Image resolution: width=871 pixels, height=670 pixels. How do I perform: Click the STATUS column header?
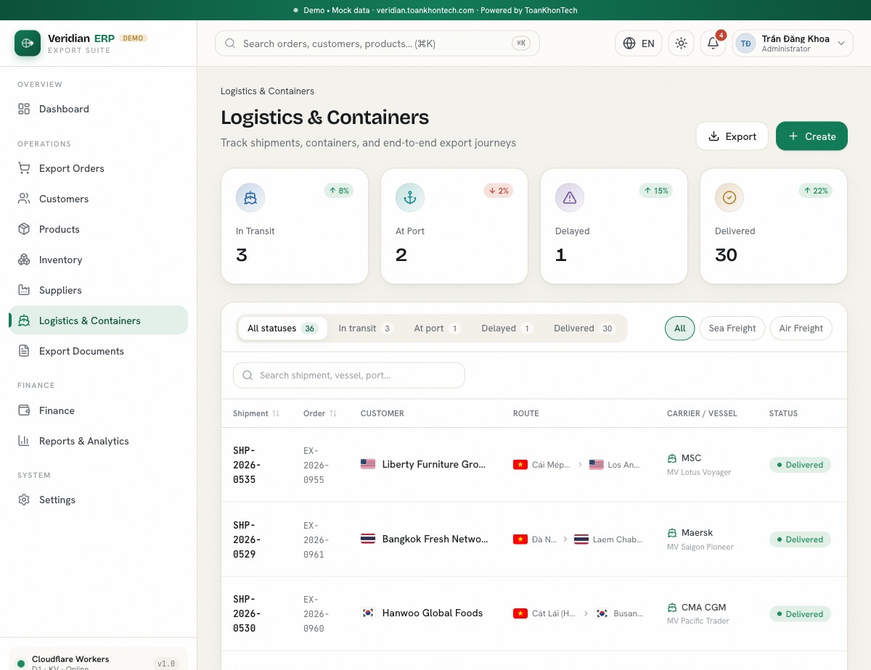pos(783,413)
